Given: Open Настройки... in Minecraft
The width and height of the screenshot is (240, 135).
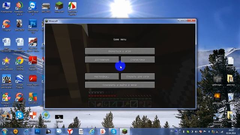Looking at the screenshot, I should 102,76.
